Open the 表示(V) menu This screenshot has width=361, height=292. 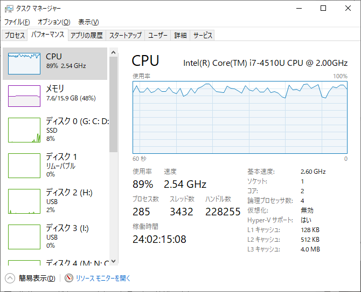[88, 22]
